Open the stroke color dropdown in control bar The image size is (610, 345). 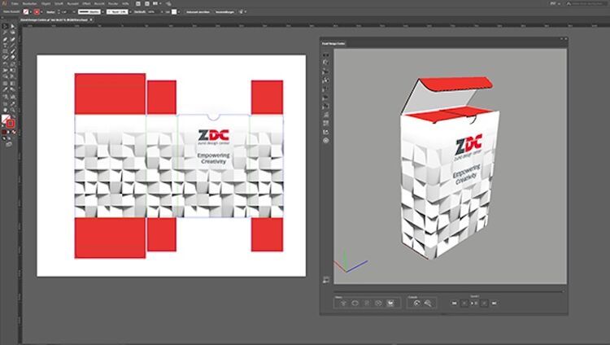tap(41, 12)
